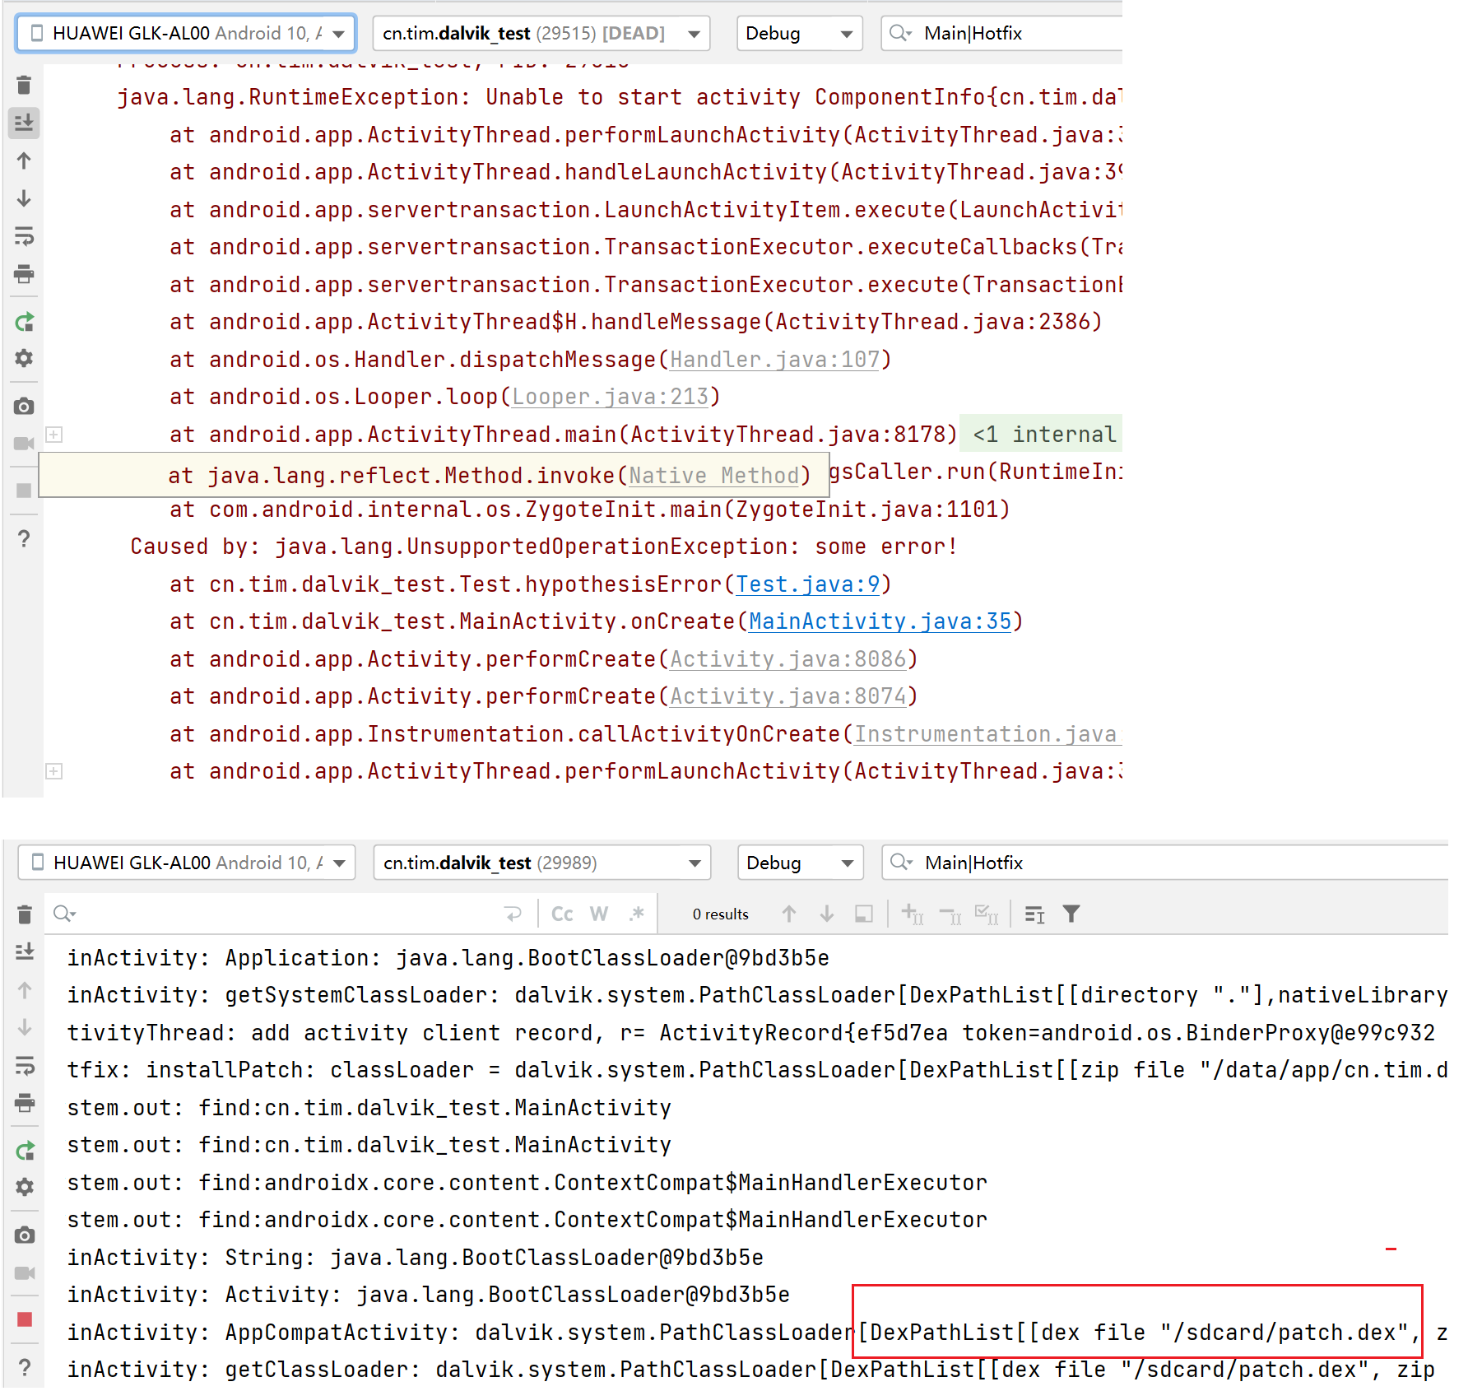1468x1391 pixels.
Task: Open the cn.tim.dalvik_test (29515) [DEAD] process dropdown
Action: [x=541, y=33]
